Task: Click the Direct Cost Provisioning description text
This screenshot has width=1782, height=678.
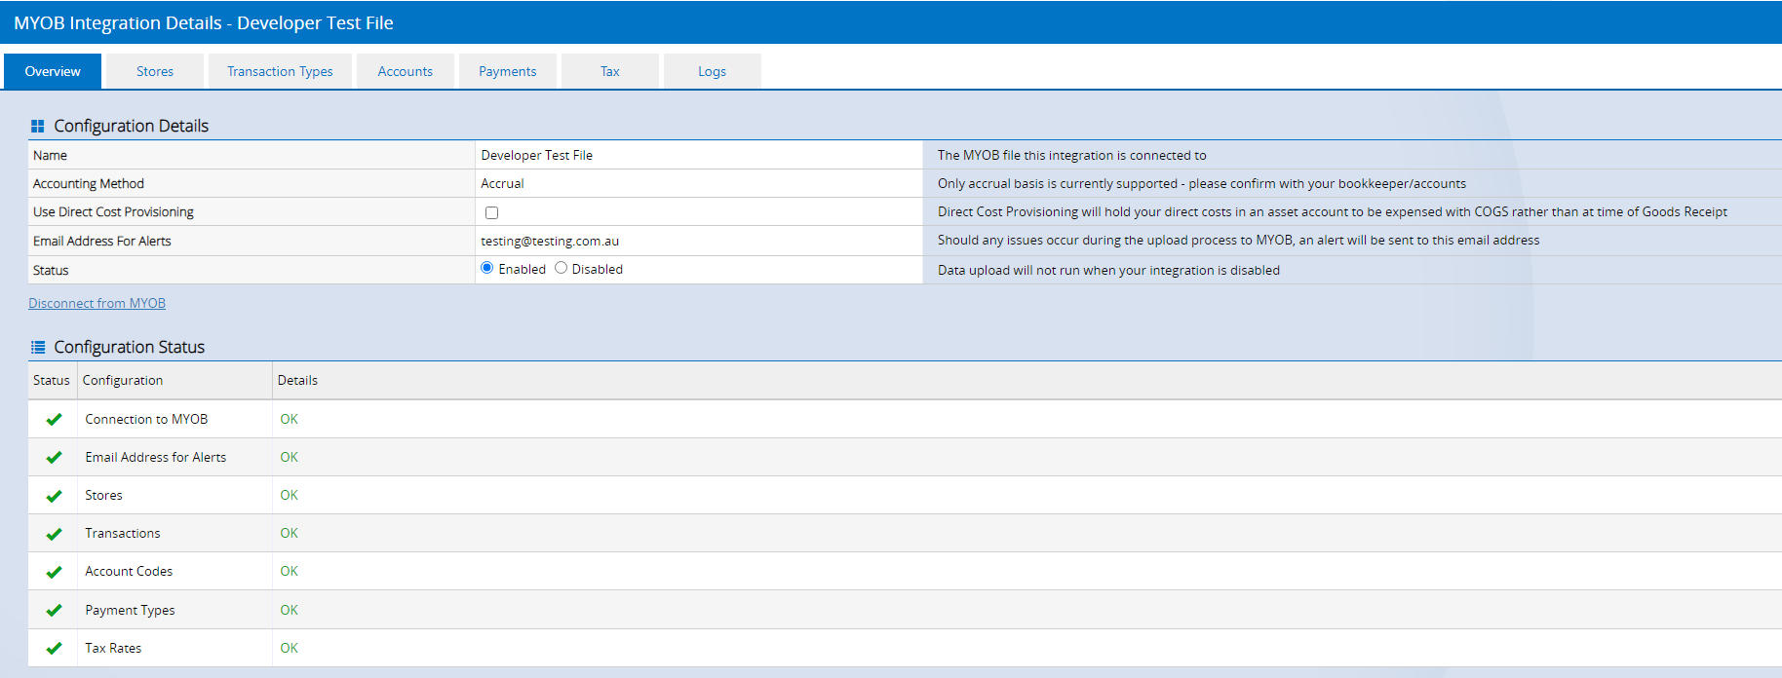Action: click(x=1332, y=211)
